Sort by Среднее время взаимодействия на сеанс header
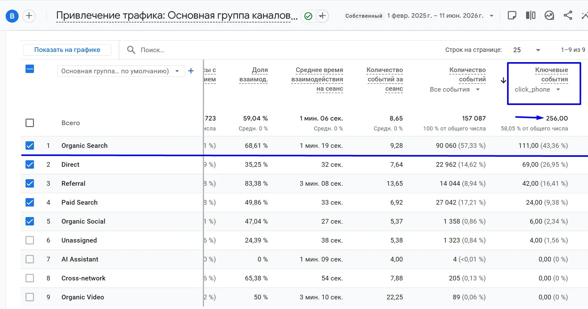Image resolution: width=588 pixels, height=309 pixels. [x=317, y=79]
